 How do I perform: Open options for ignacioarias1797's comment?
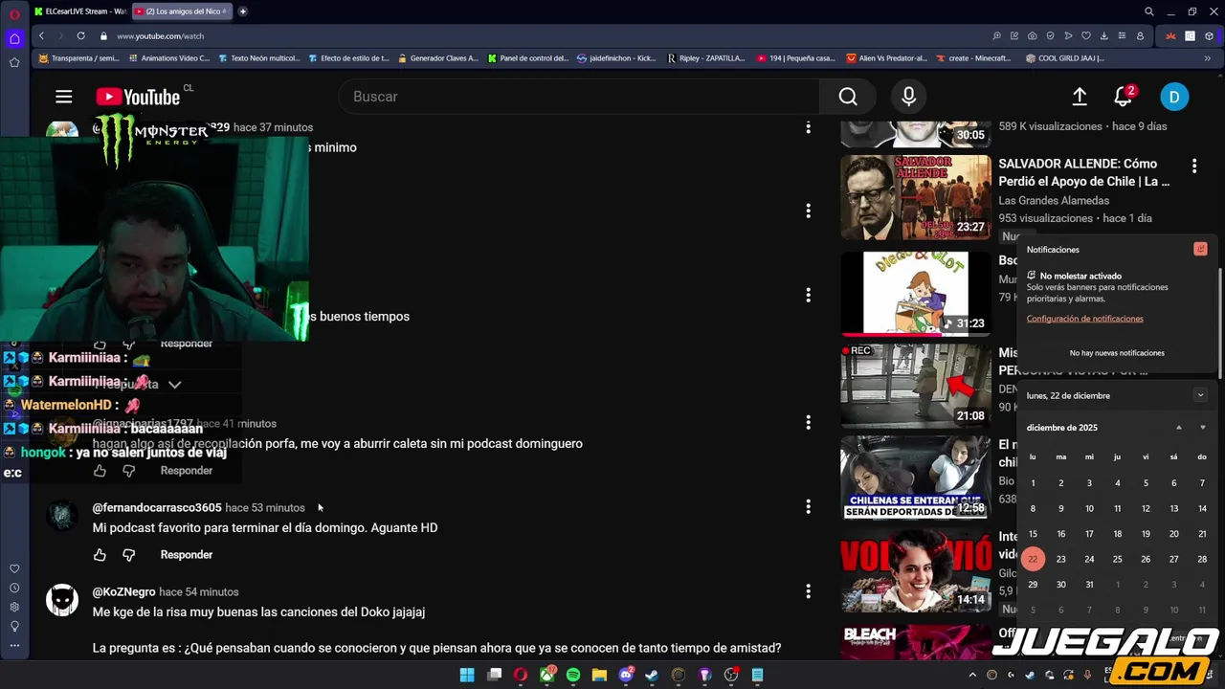pyautogui.click(x=808, y=422)
